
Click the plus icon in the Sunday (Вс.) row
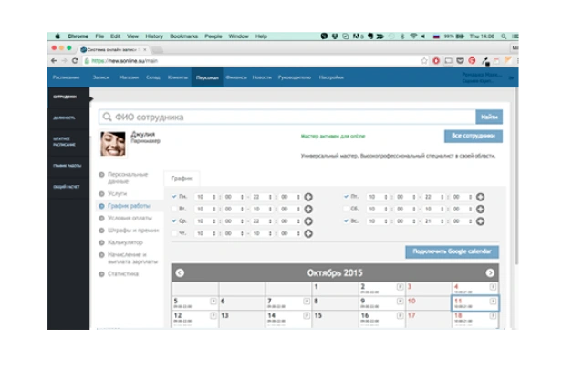click(x=480, y=221)
